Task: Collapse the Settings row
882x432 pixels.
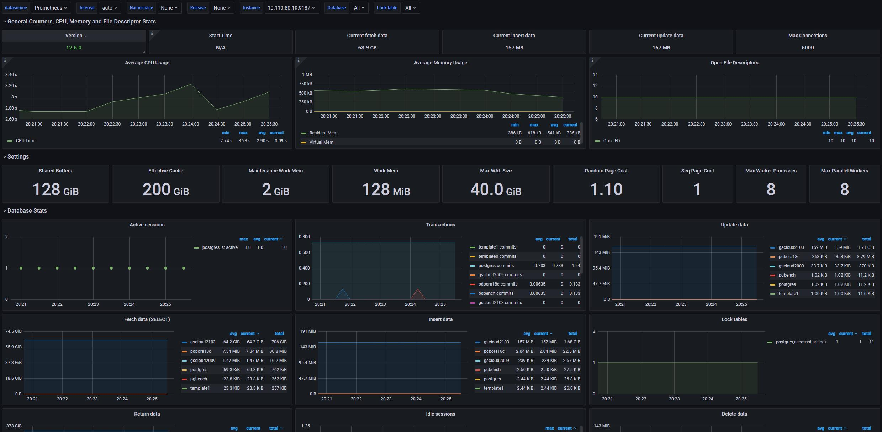Action: 18,157
